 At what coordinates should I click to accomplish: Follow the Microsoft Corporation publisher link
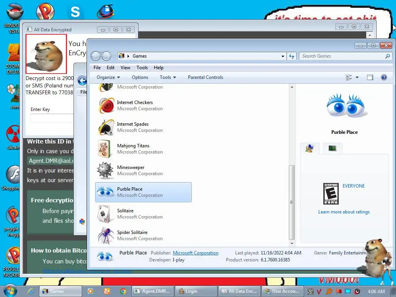(x=196, y=253)
